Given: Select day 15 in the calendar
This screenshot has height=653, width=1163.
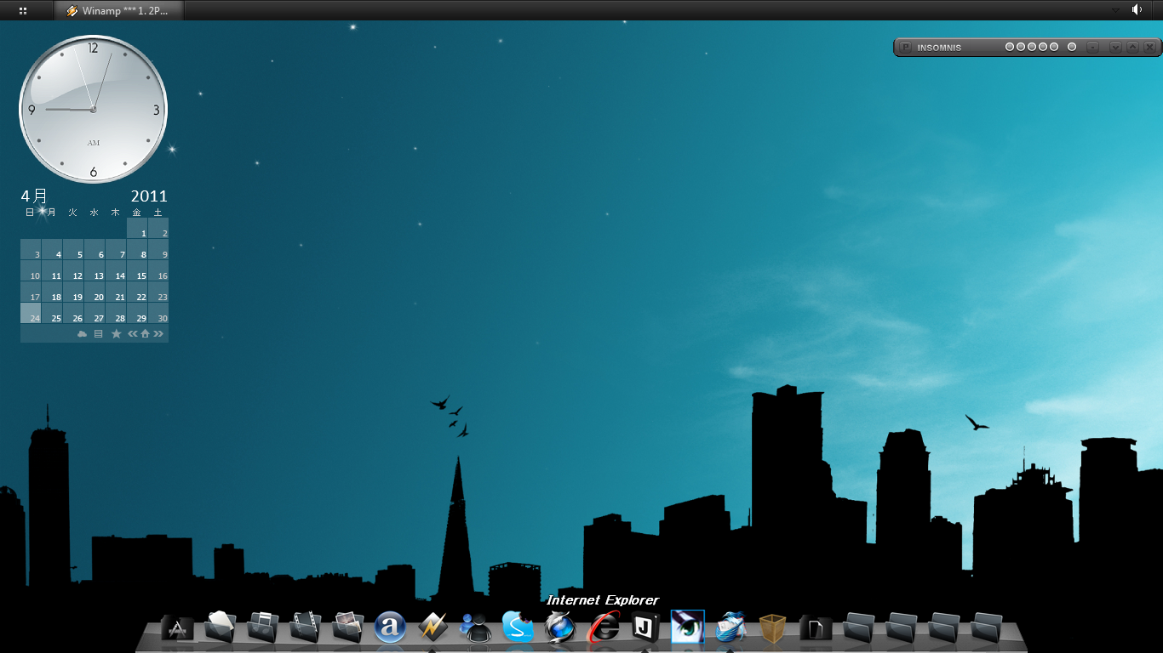Looking at the screenshot, I should 137,270.
